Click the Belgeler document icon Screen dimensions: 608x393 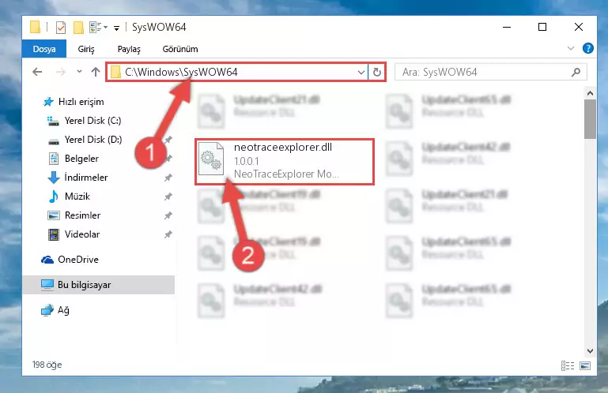54,159
